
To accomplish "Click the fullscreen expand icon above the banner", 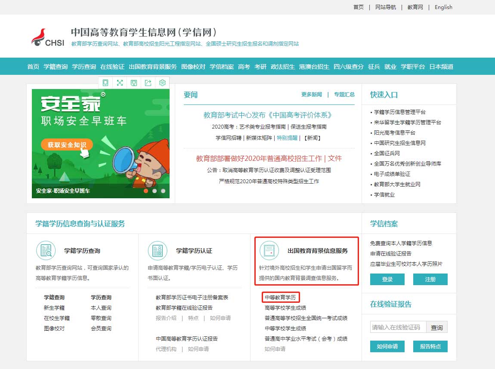I will 120,83.
